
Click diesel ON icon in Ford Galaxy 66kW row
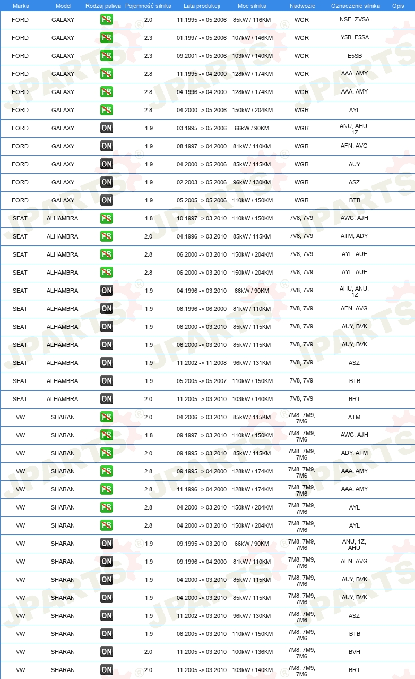point(107,128)
